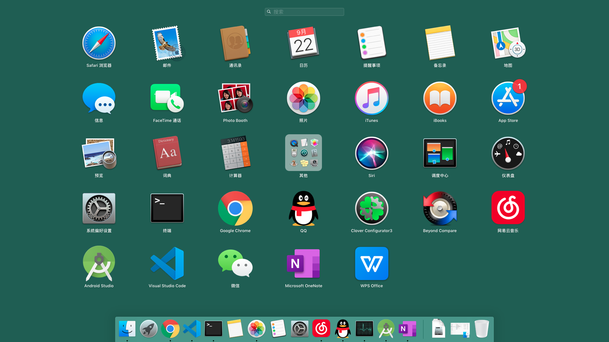Launch WPS Office

[x=372, y=263]
